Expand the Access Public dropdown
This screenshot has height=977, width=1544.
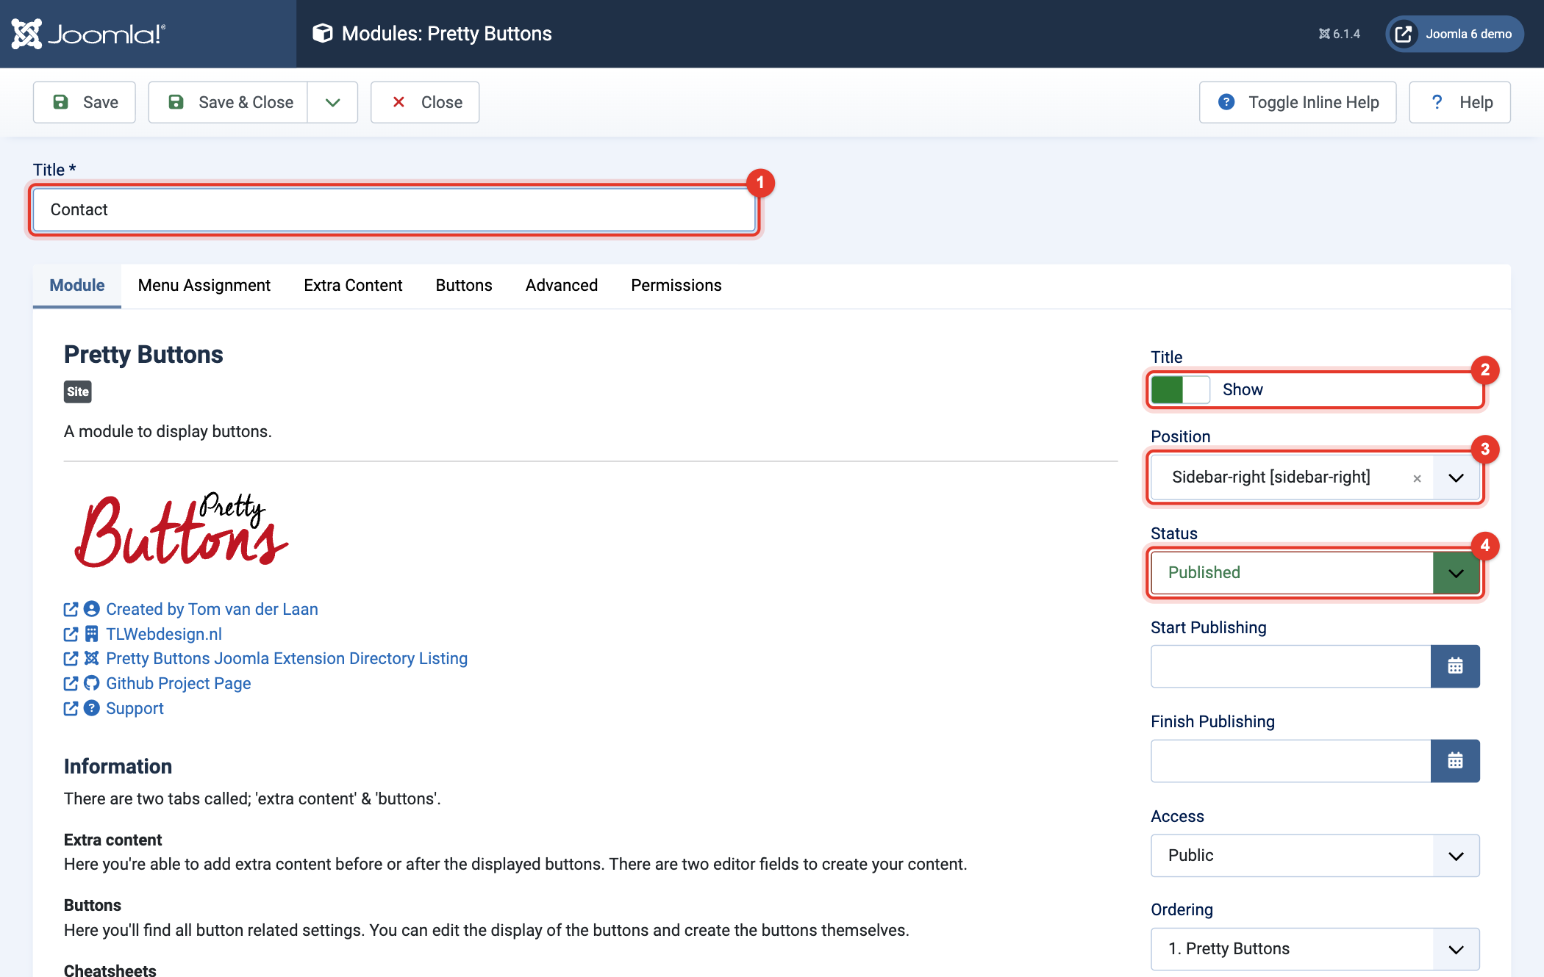(x=1315, y=855)
